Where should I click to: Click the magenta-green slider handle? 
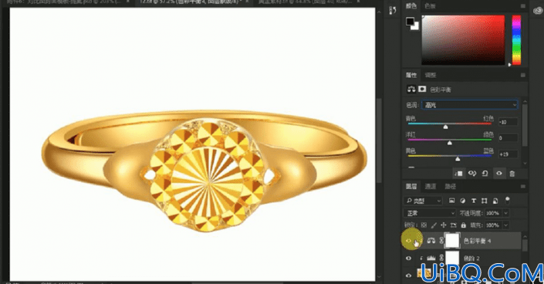[x=450, y=143]
